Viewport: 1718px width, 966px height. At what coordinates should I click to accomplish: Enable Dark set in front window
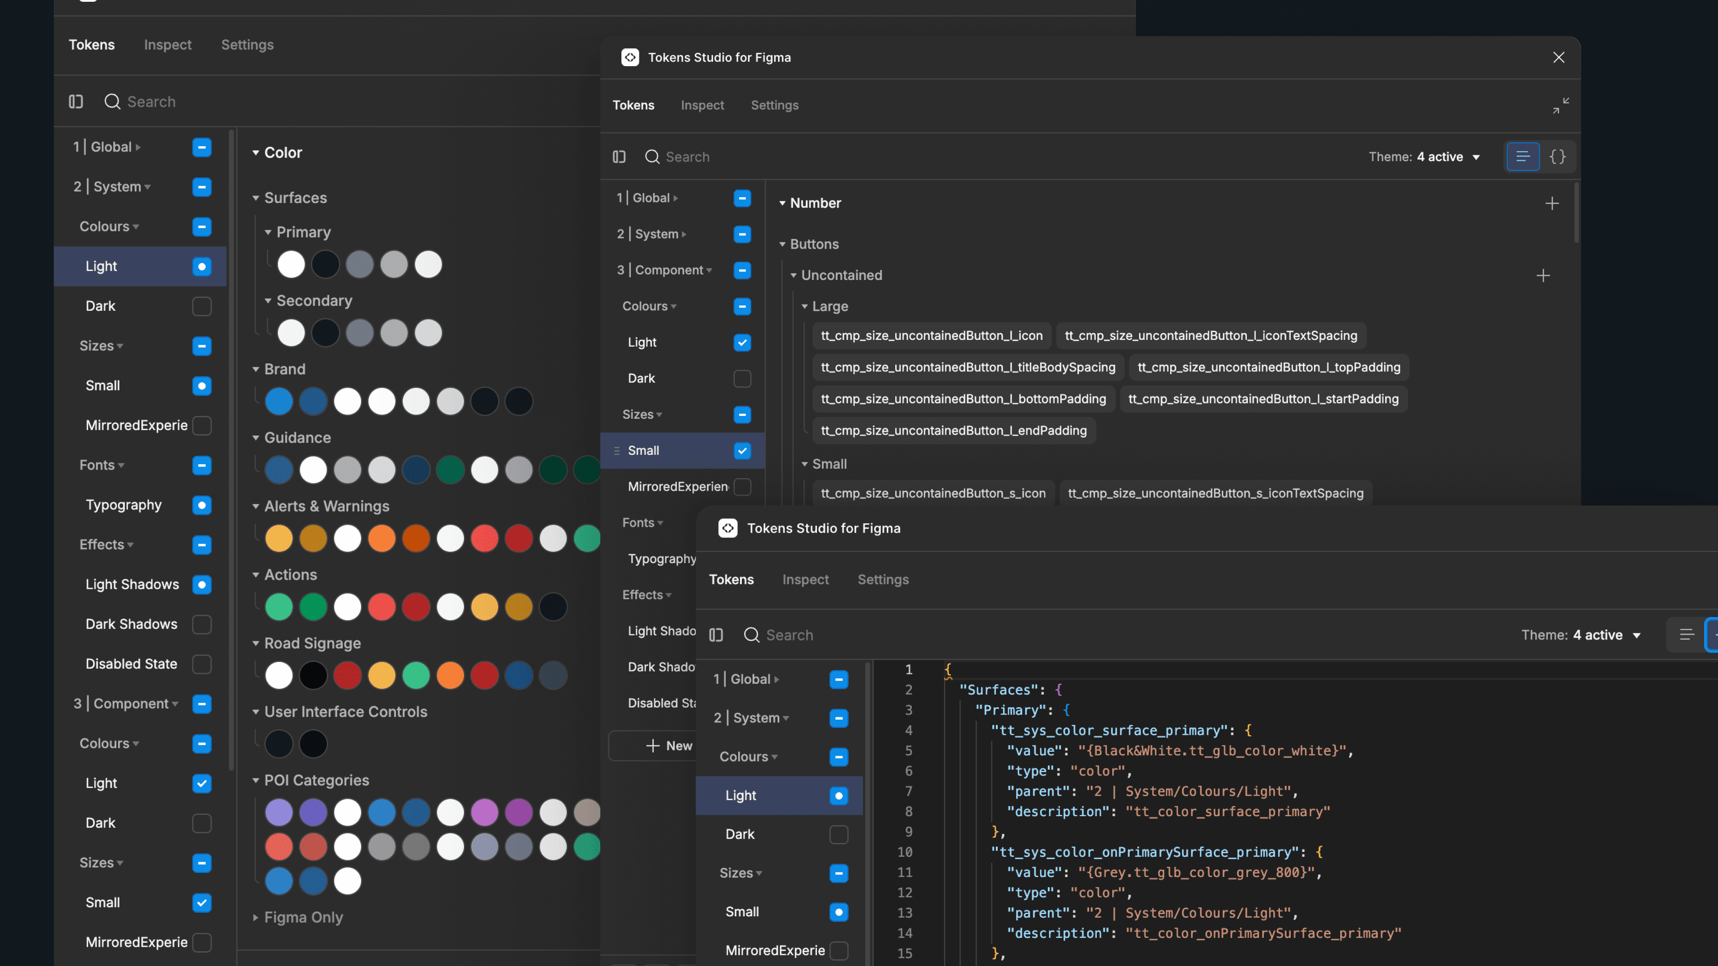(839, 835)
